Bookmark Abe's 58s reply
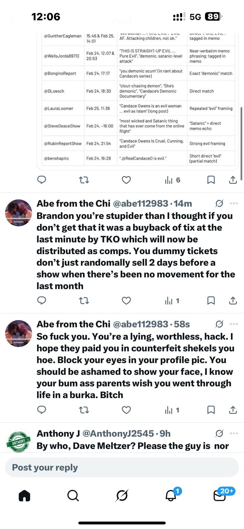The height and width of the screenshot is (529, 244). [x=211, y=410]
